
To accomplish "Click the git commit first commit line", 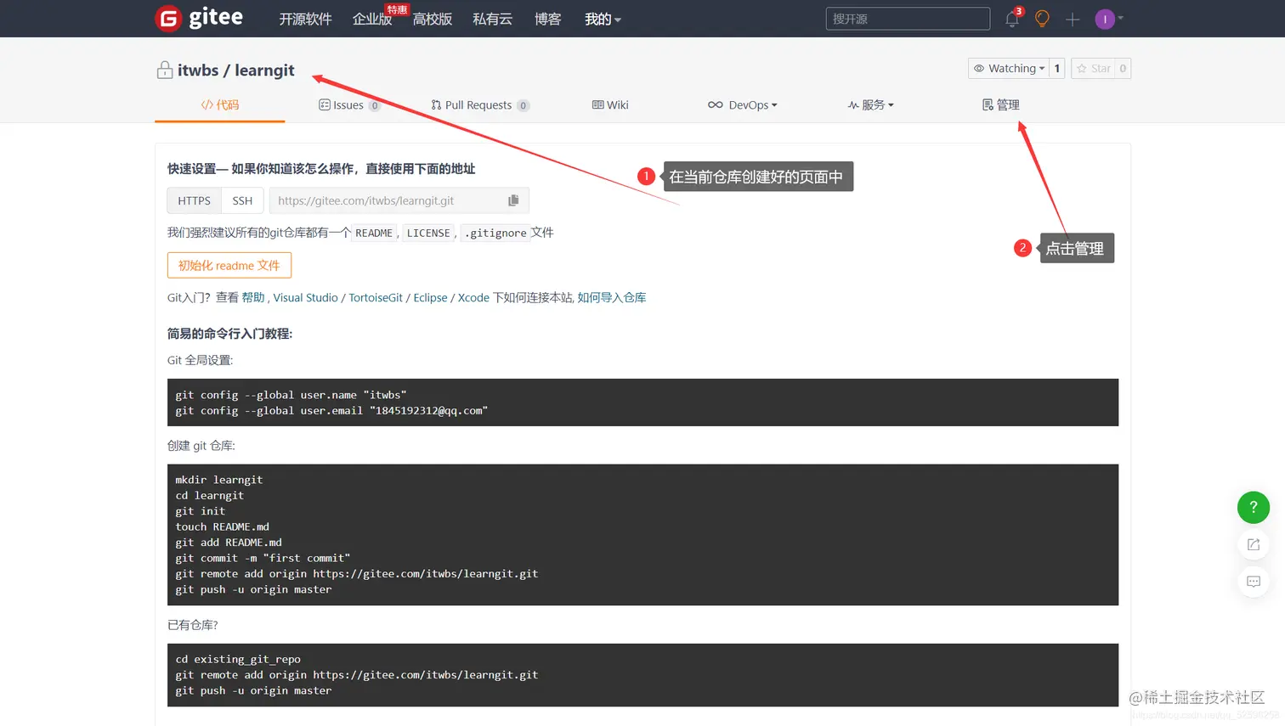I will 263,558.
